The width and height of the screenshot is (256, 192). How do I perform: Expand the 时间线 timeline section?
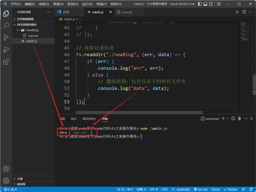[33, 184]
